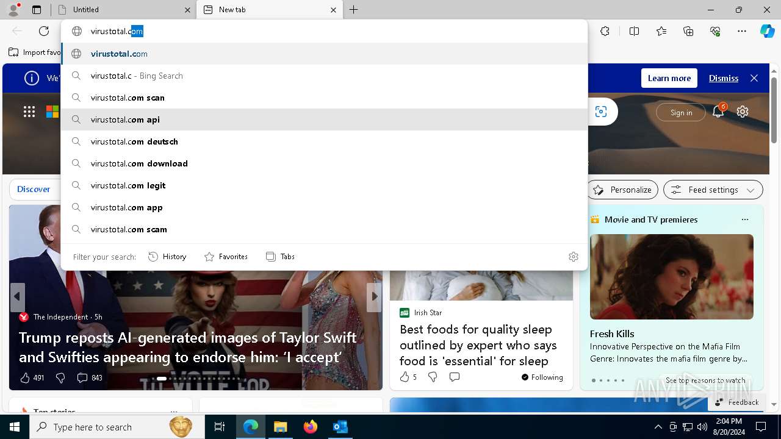
Task: Open comments on the Trump article
Action: pyautogui.click(x=89, y=378)
